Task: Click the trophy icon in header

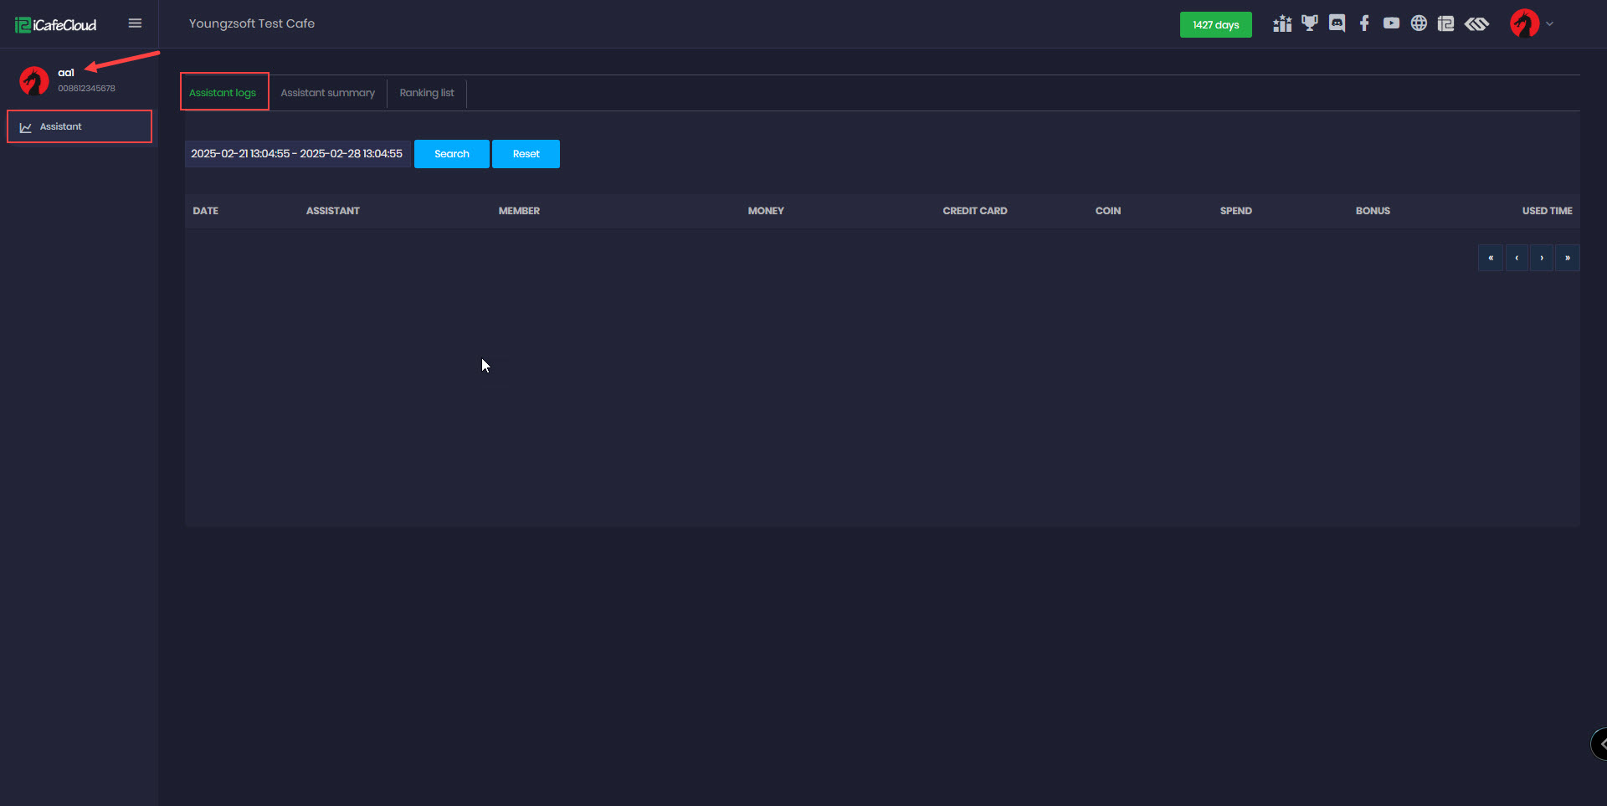Action: [1309, 23]
